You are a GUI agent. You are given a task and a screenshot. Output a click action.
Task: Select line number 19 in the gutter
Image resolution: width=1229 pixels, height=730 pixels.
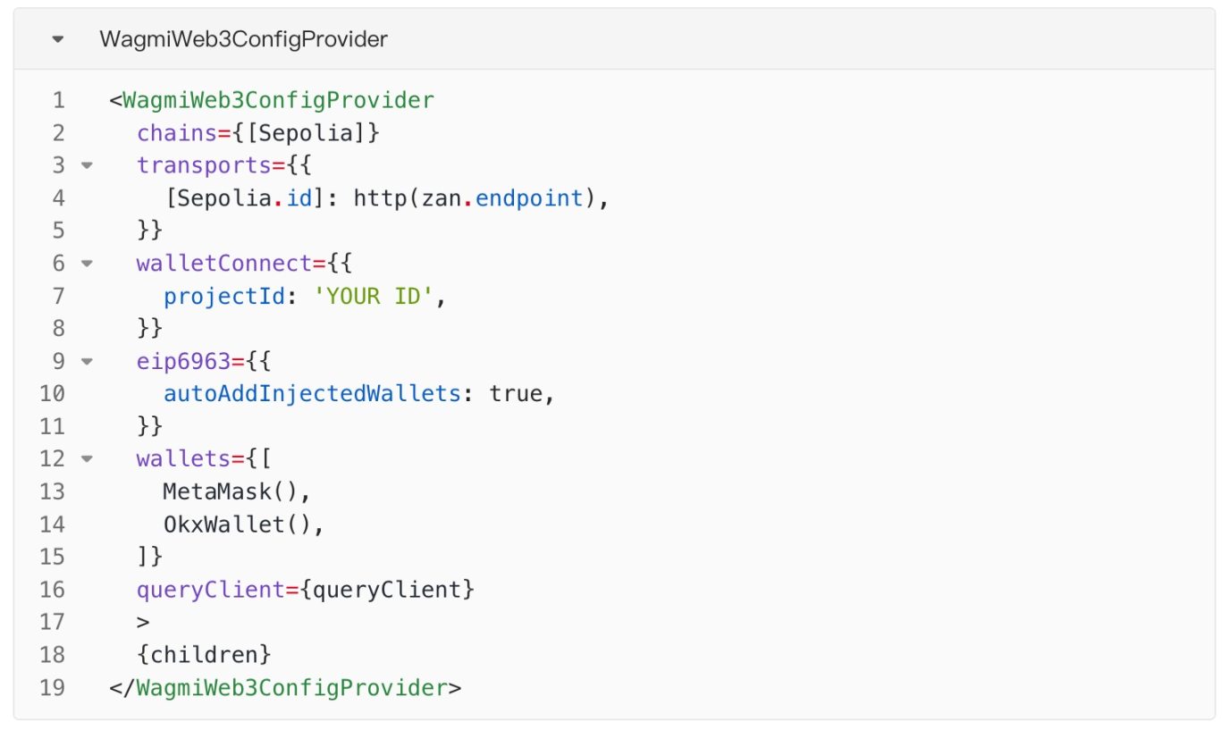(53, 688)
